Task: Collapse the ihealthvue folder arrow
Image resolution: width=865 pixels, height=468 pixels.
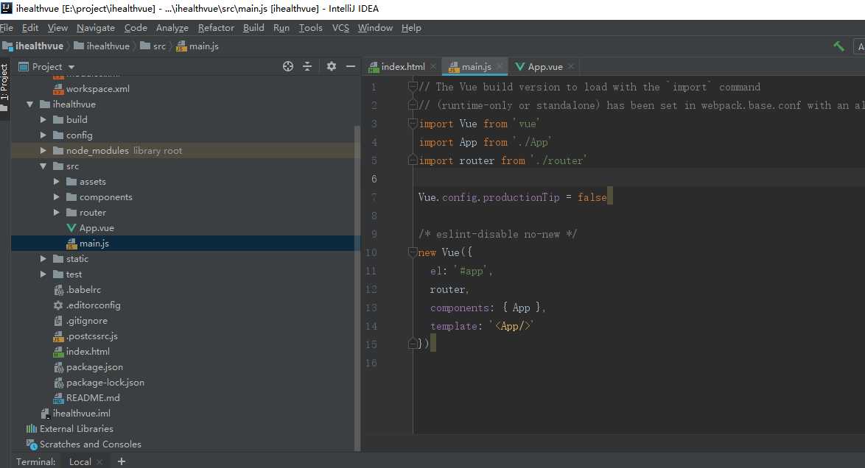Action: click(x=29, y=104)
